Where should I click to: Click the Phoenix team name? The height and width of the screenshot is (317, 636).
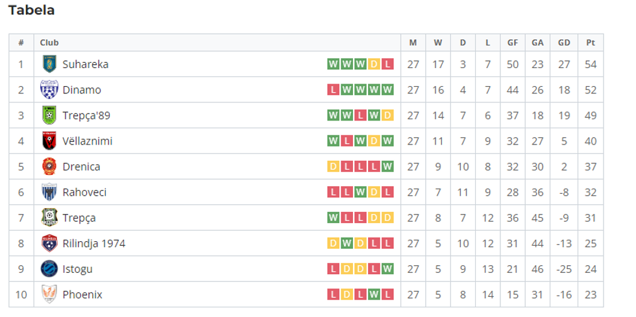tap(82, 295)
